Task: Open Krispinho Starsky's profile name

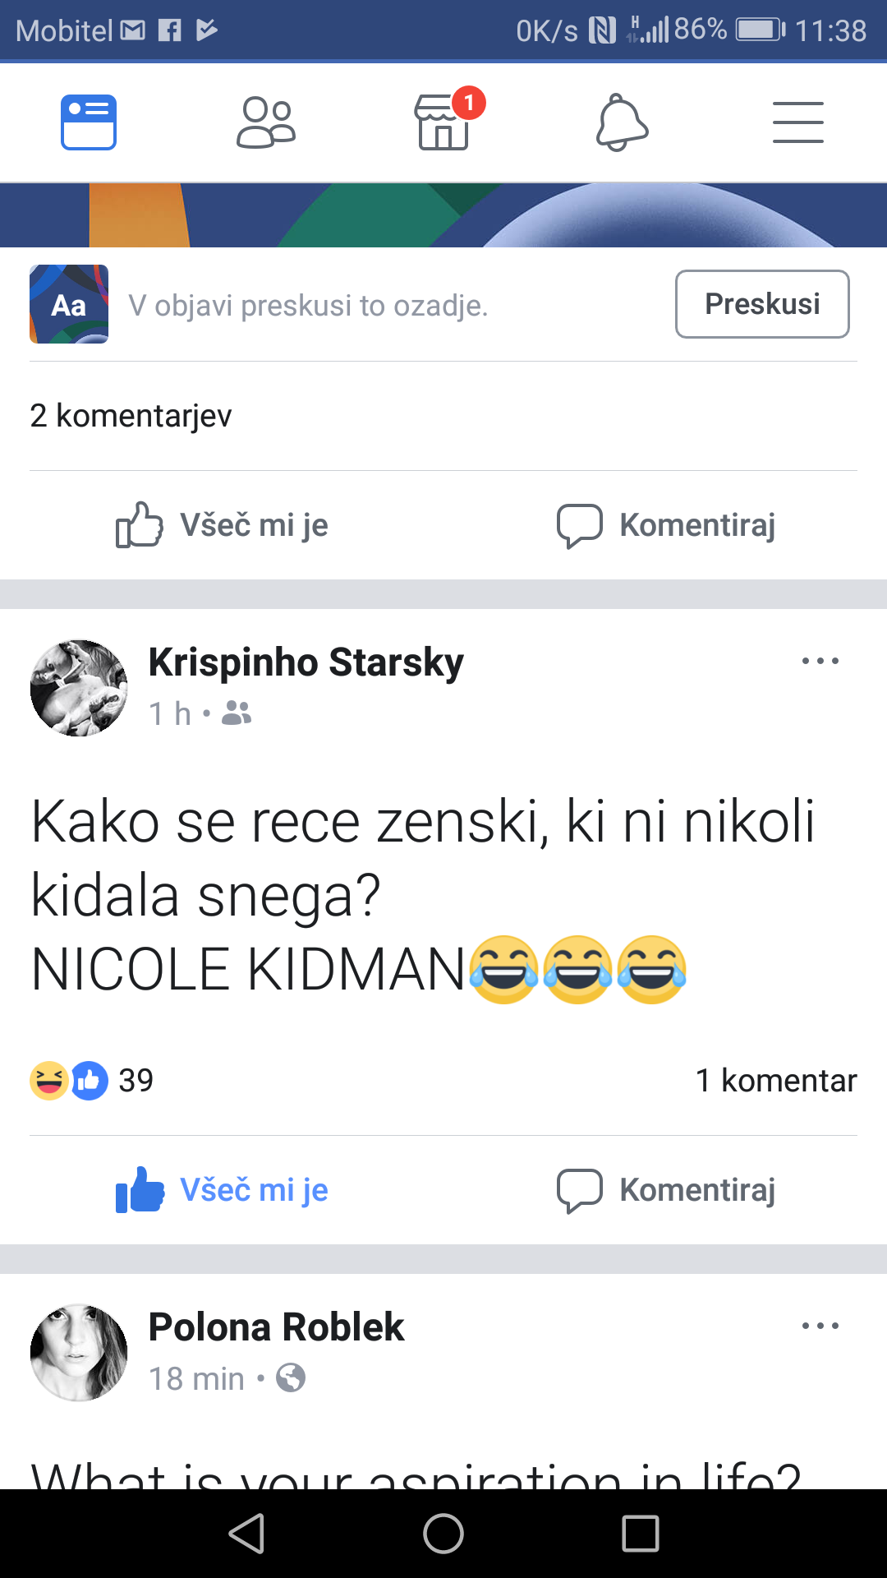Action: (x=306, y=662)
